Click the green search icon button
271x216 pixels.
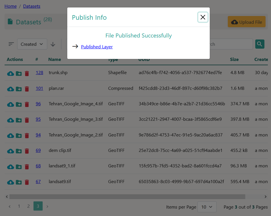point(260,44)
